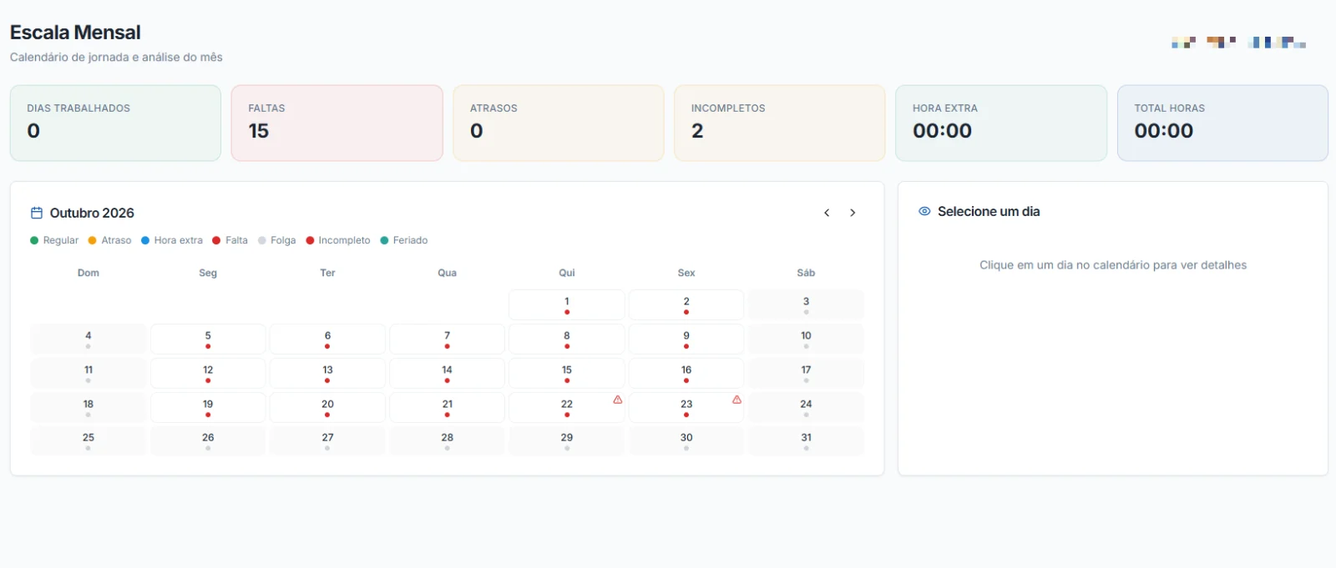This screenshot has height=568, width=1336.
Task: Click the Incompletos card showing 2
Action: 780,123
